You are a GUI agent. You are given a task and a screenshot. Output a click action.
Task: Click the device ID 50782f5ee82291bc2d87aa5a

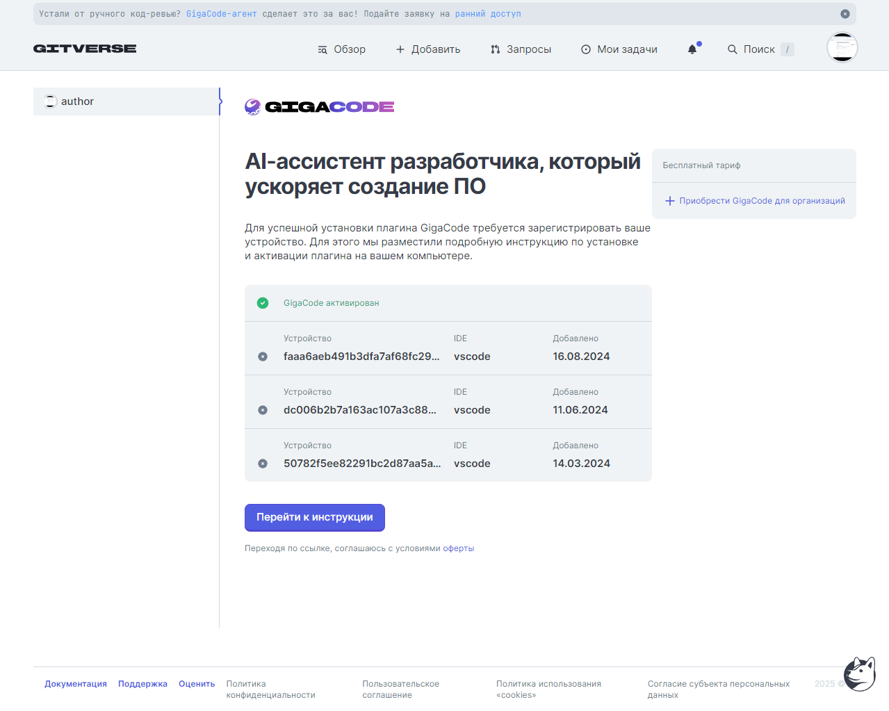362,464
